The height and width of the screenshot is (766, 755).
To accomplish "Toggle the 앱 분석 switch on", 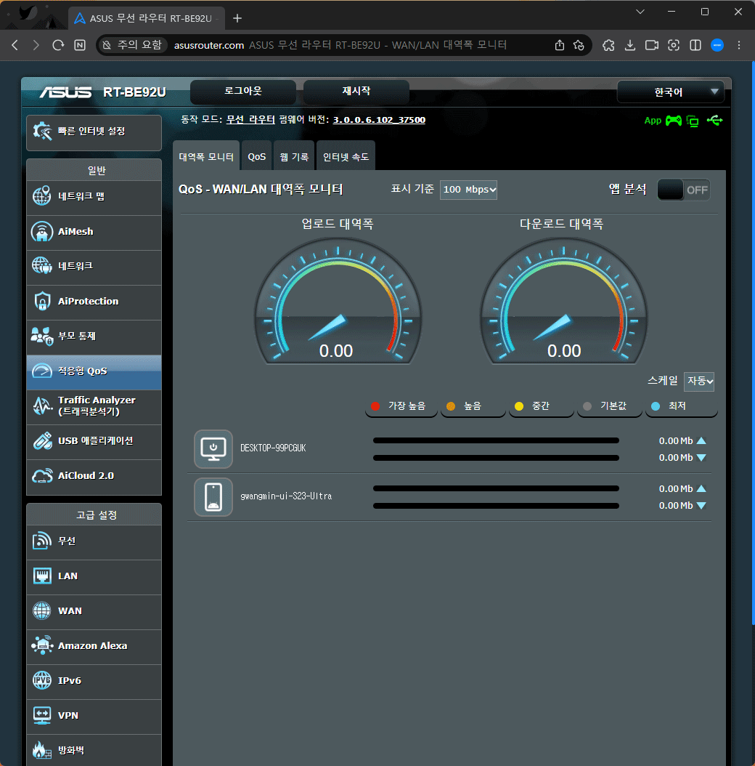I will click(683, 190).
